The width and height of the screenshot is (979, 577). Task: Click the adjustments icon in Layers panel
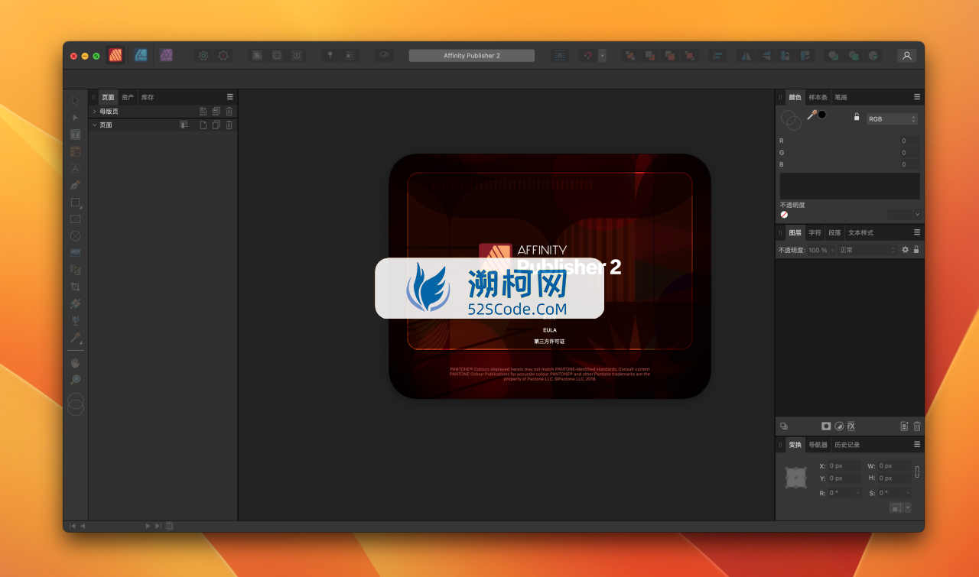tap(838, 426)
